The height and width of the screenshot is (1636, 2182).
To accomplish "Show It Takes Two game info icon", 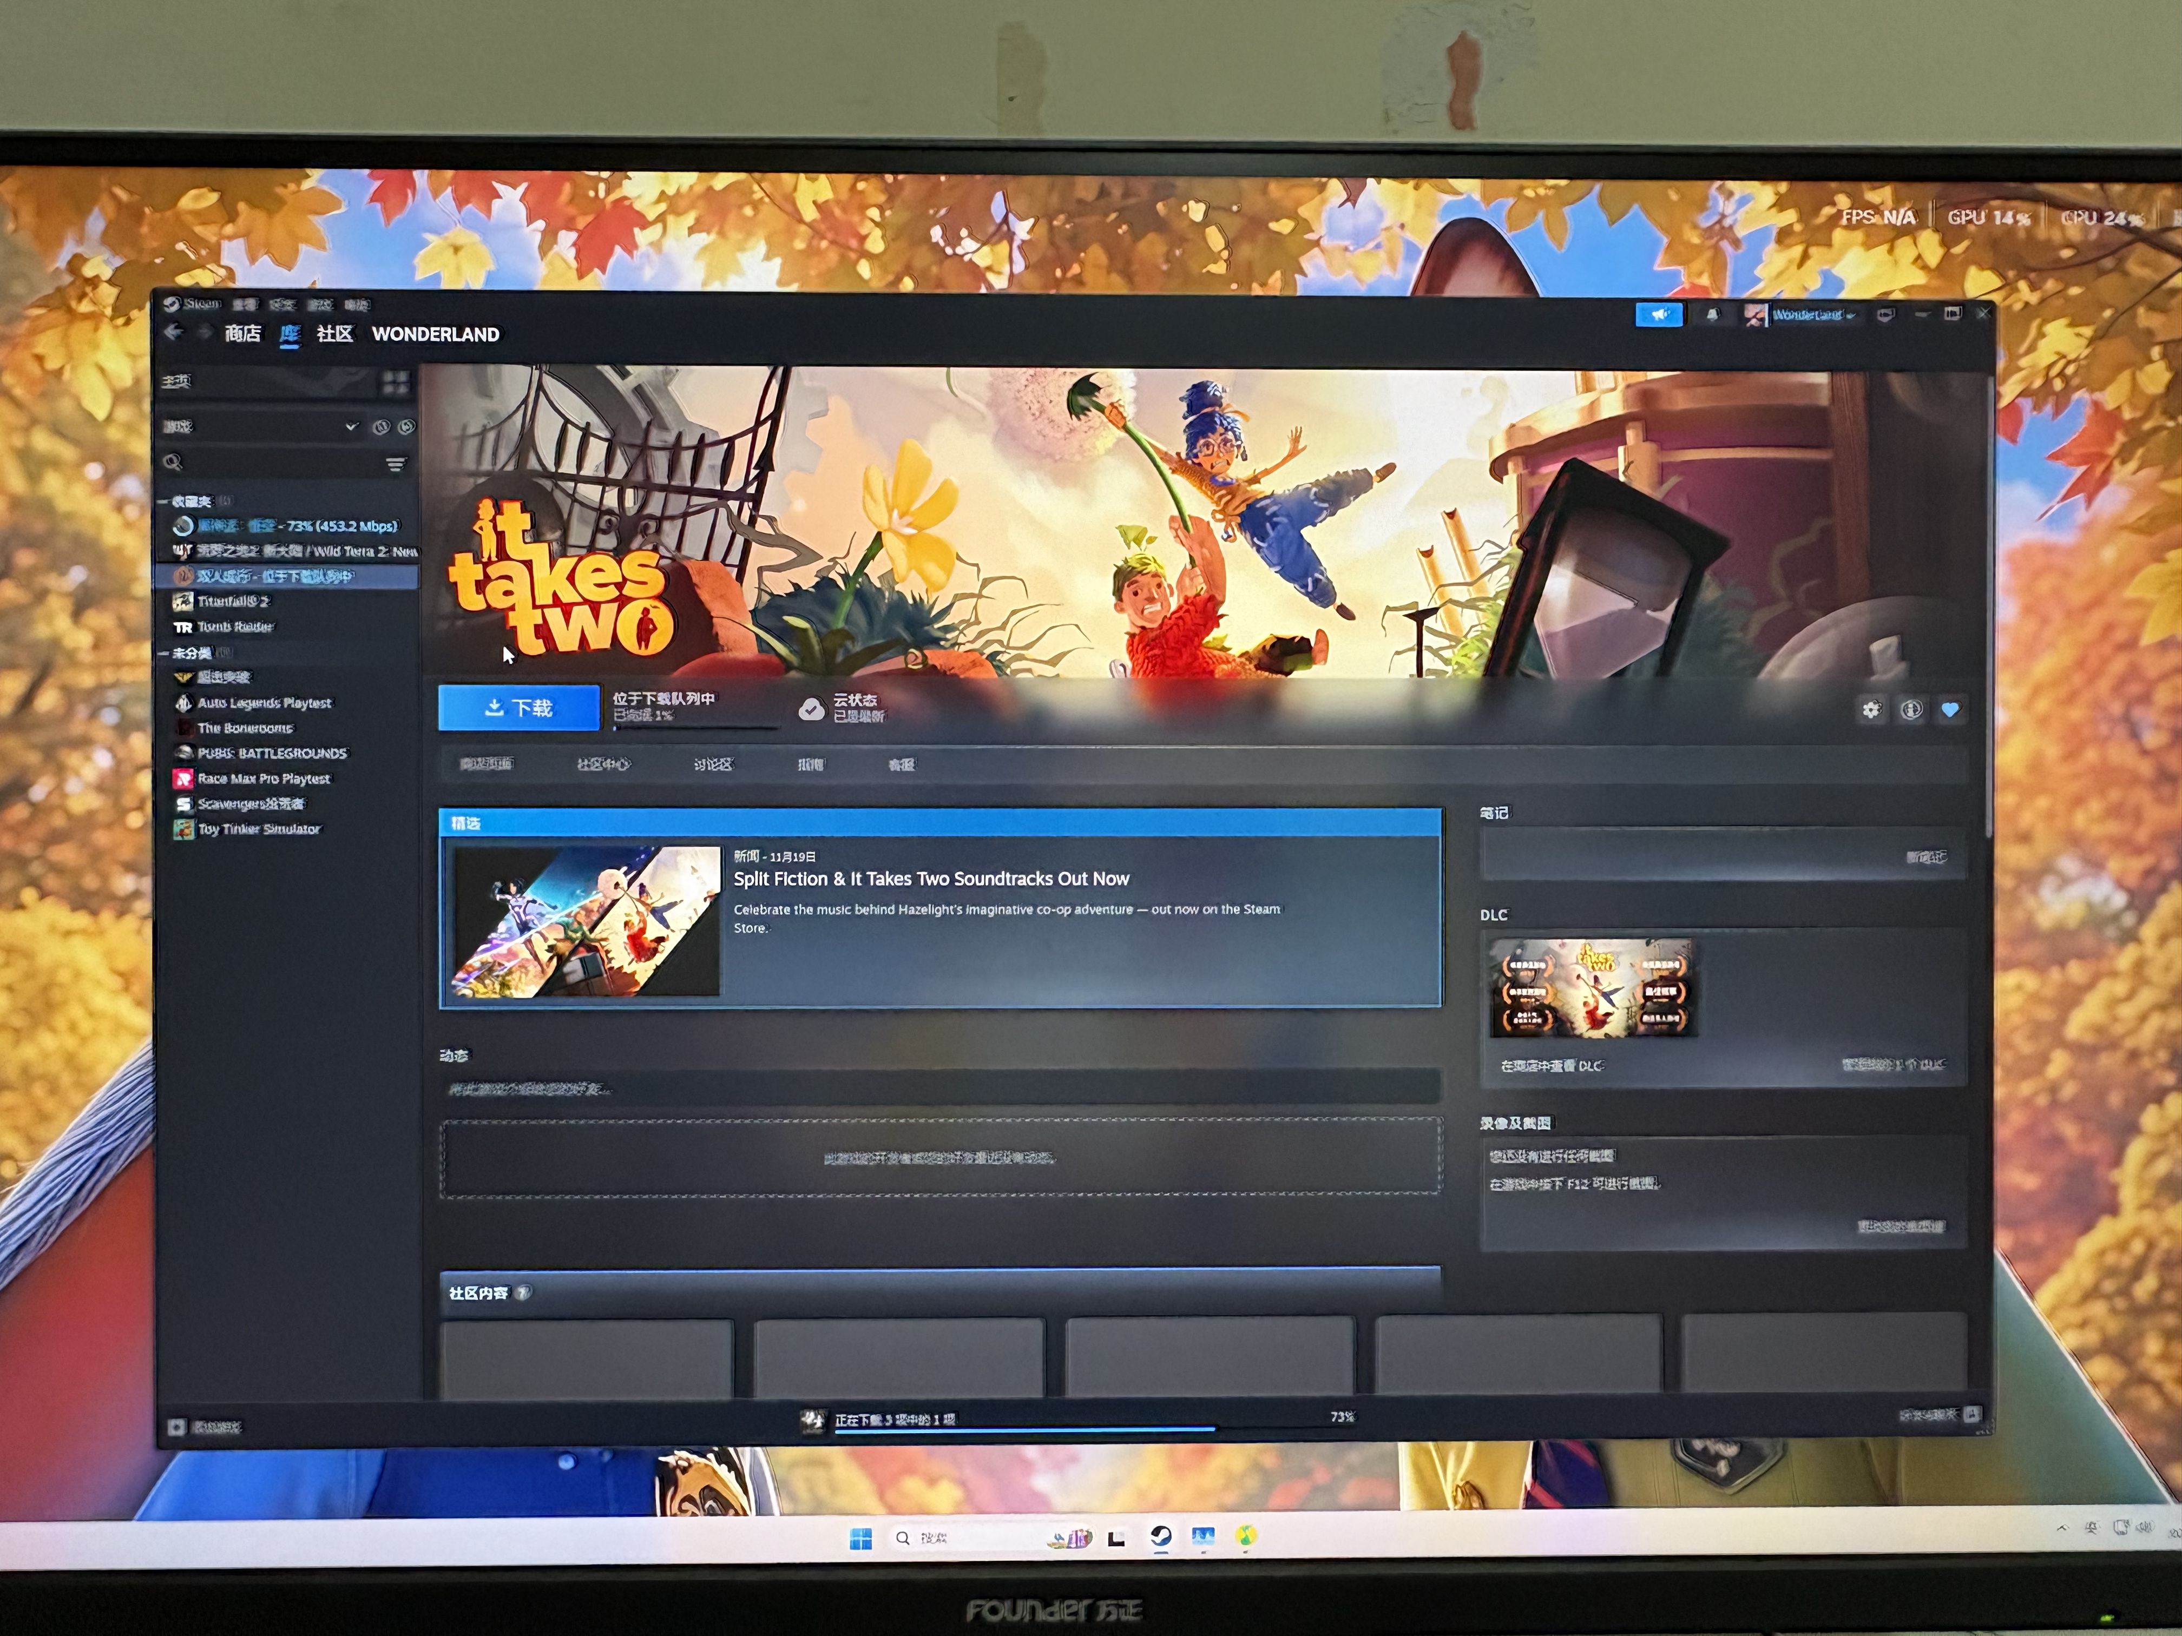I will (x=1911, y=709).
